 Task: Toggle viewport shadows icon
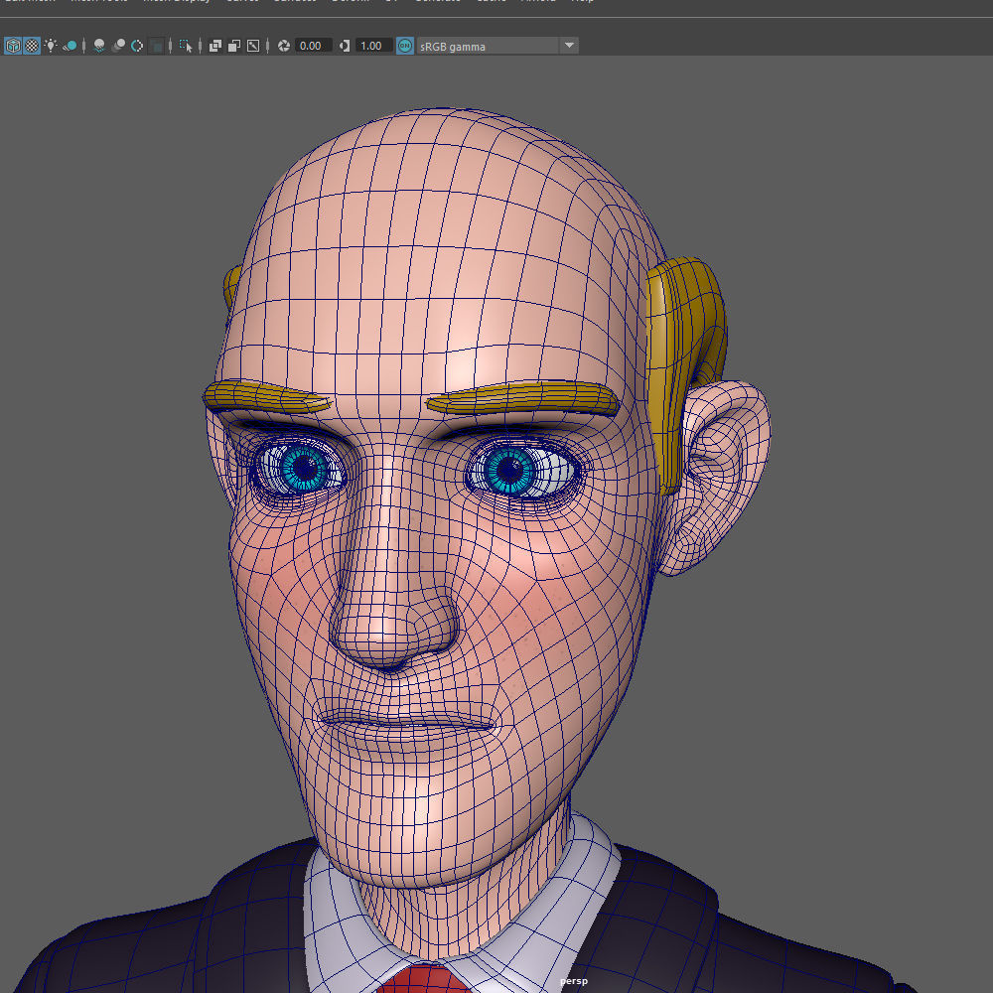pos(70,46)
